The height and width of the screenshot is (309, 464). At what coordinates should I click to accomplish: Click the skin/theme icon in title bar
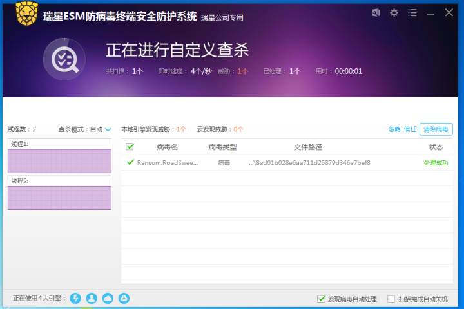pyautogui.click(x=376, y=13)
